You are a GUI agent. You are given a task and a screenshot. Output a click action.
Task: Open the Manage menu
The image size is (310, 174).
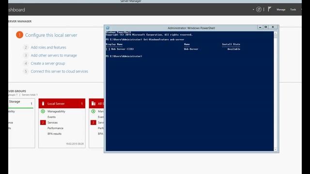[x=281, y=10]
